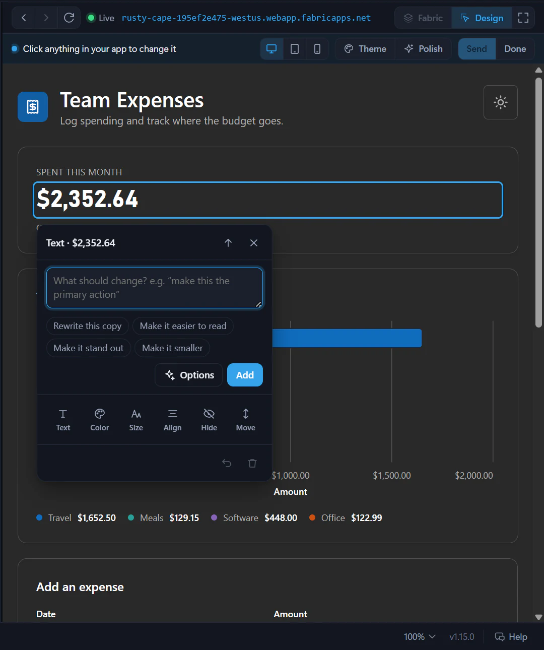
Task: Click the Office legend orange dot
Action: [312, 517]
